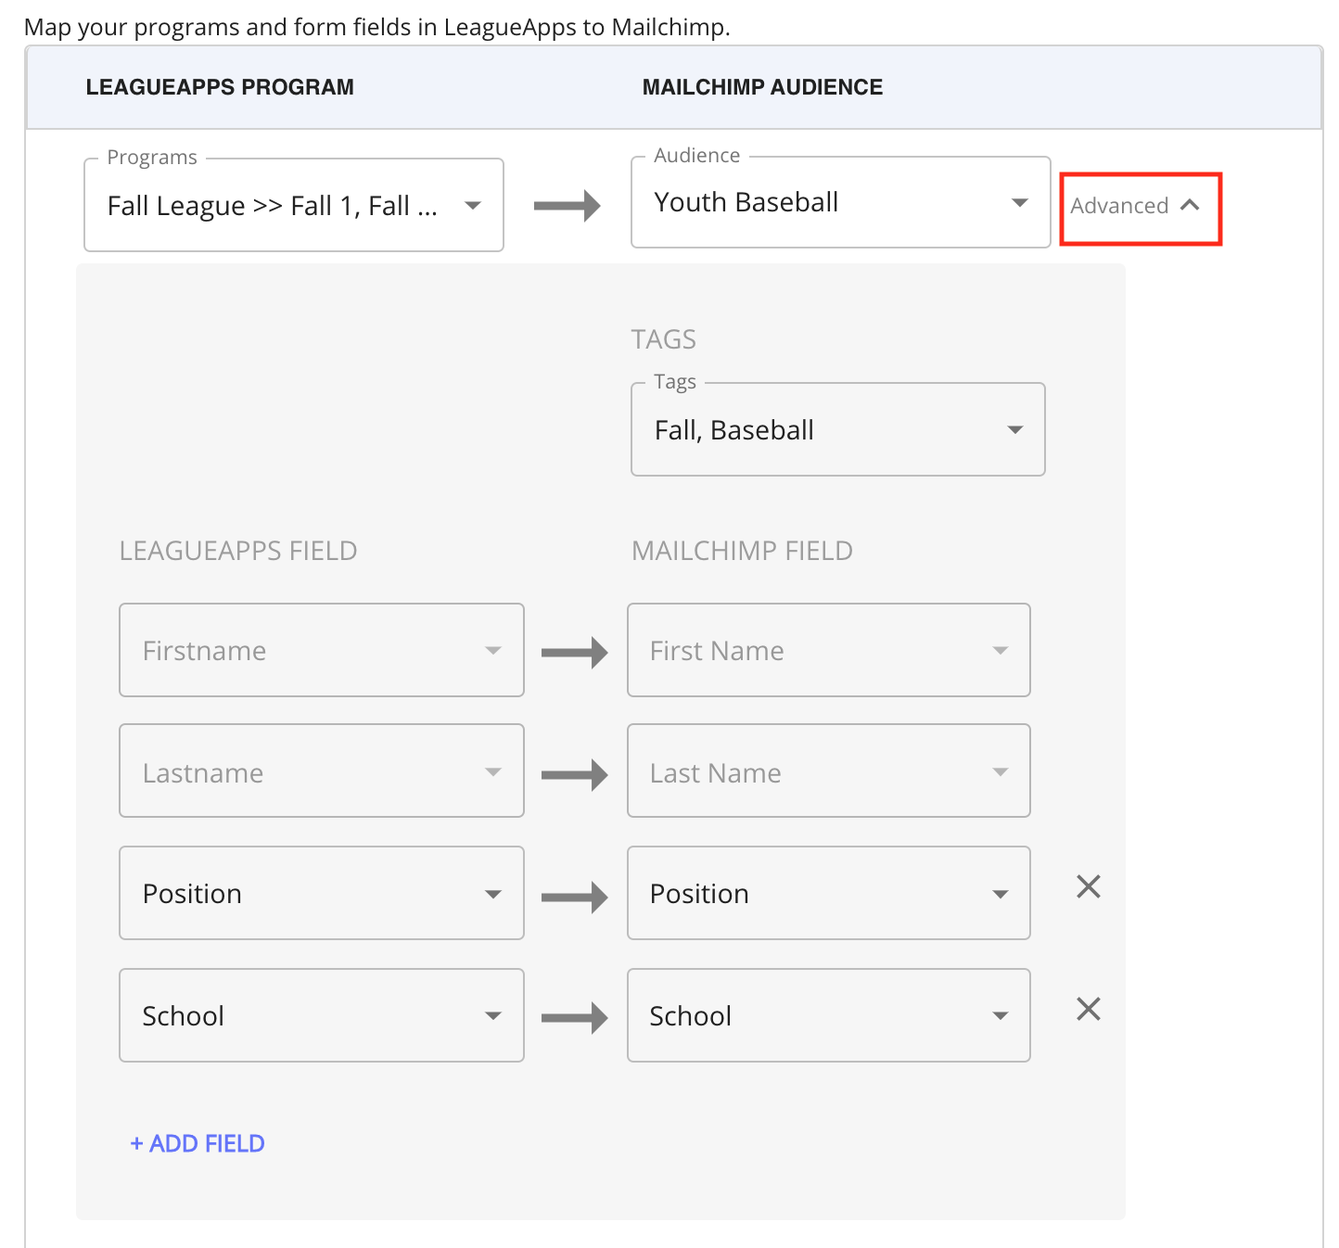Viewport: 1339px width, 1248px height.
Task: Click the arrow between Position field mappings
Action: pyautogui.click(x=575, y=893)
